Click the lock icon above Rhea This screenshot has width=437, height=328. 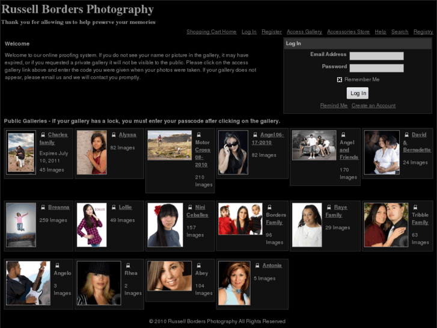click(x=128, y=265)
